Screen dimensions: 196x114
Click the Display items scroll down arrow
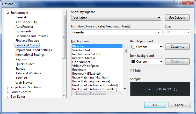(125, 89)
